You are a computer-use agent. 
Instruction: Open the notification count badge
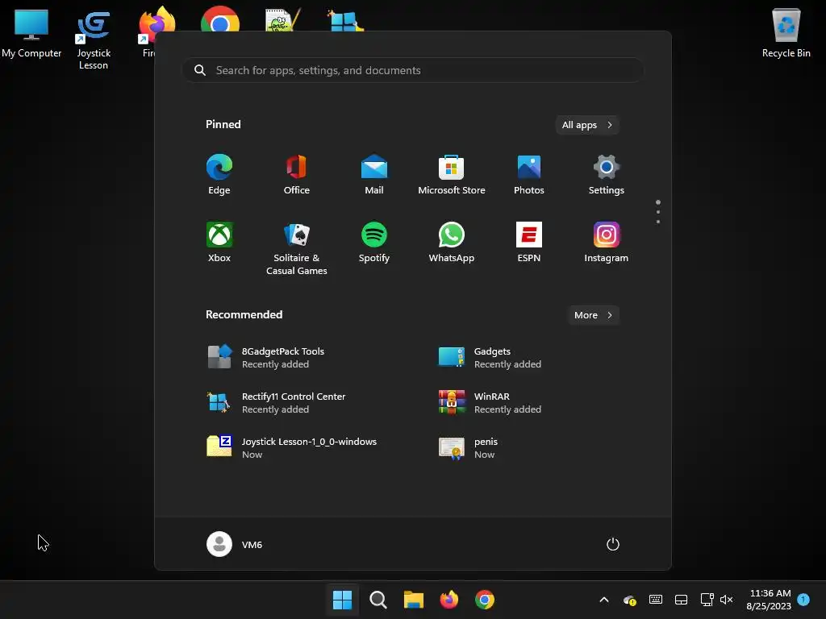[x=803, y=599]
